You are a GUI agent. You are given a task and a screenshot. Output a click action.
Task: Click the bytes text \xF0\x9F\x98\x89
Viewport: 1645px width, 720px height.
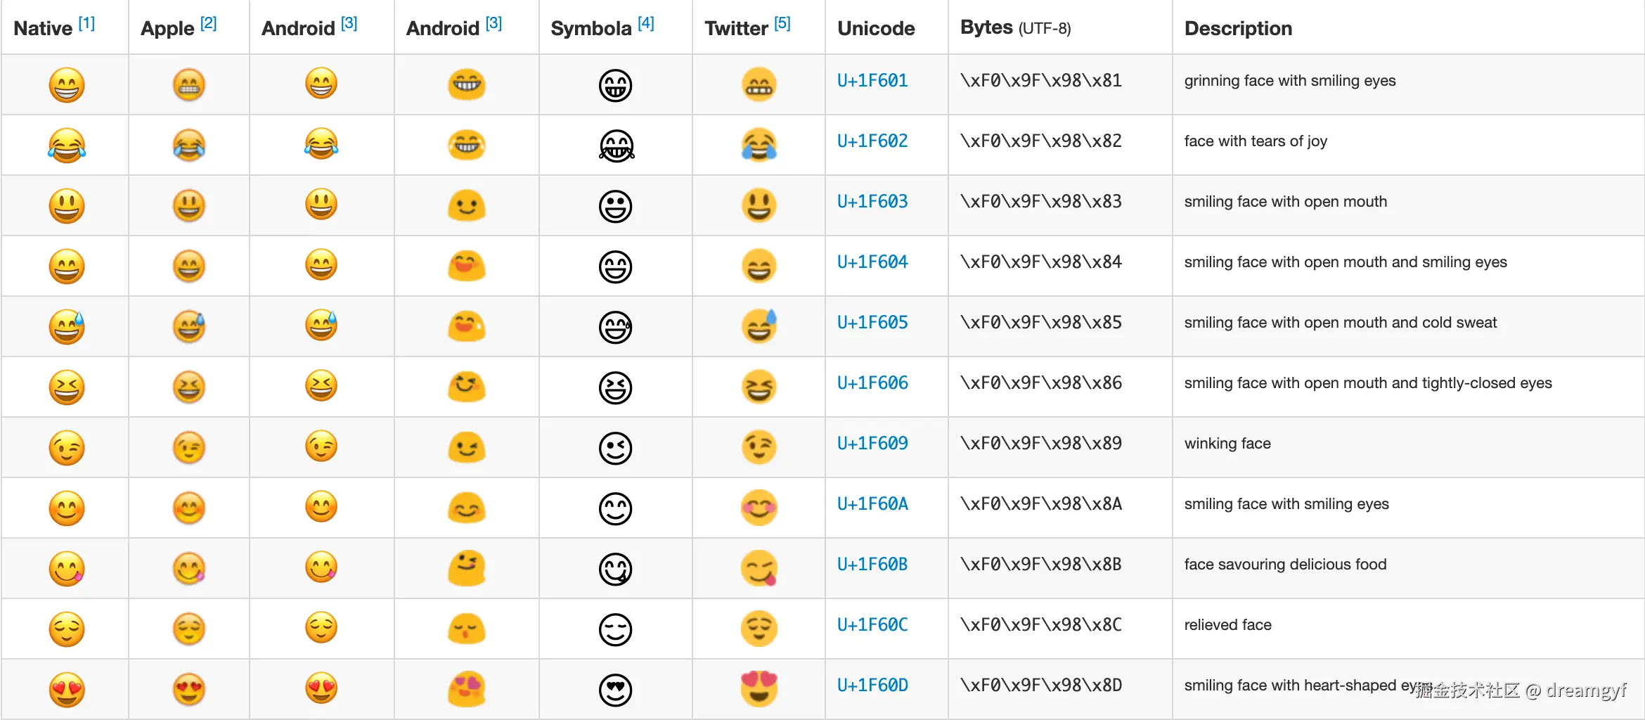pyautogui.click(x=1041, y=444)
